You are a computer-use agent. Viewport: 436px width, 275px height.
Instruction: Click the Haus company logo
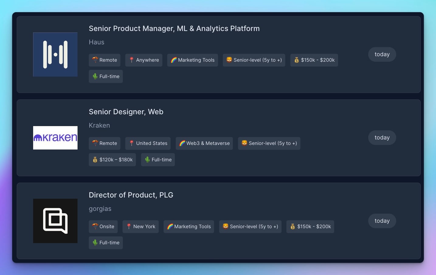click(55, 55)
